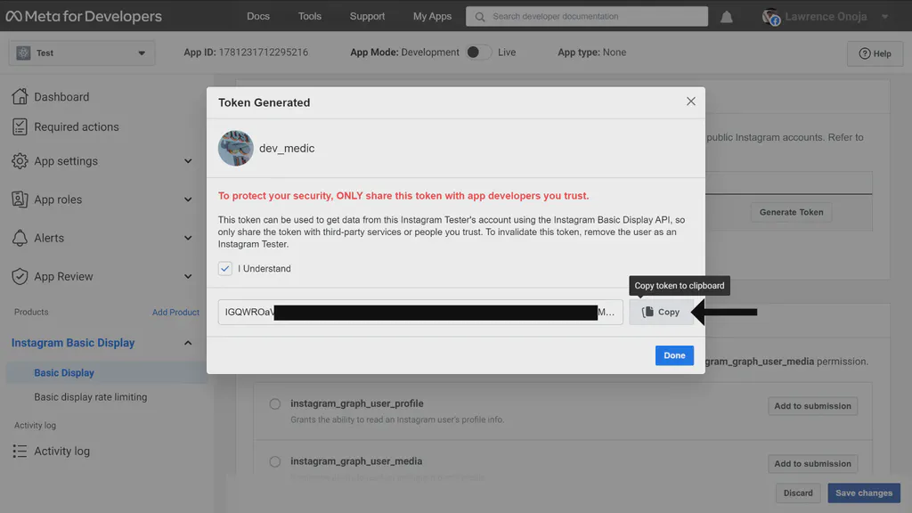Open the Docs menu

click(257, 15)
